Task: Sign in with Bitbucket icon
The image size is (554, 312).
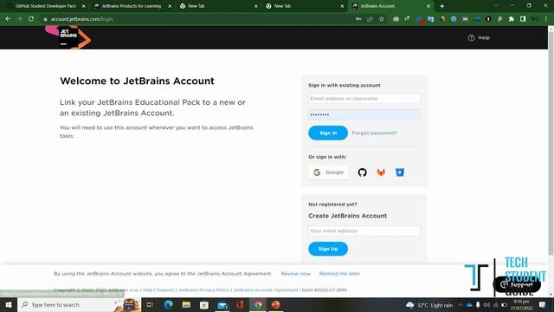Action: [x=400, y=172]
